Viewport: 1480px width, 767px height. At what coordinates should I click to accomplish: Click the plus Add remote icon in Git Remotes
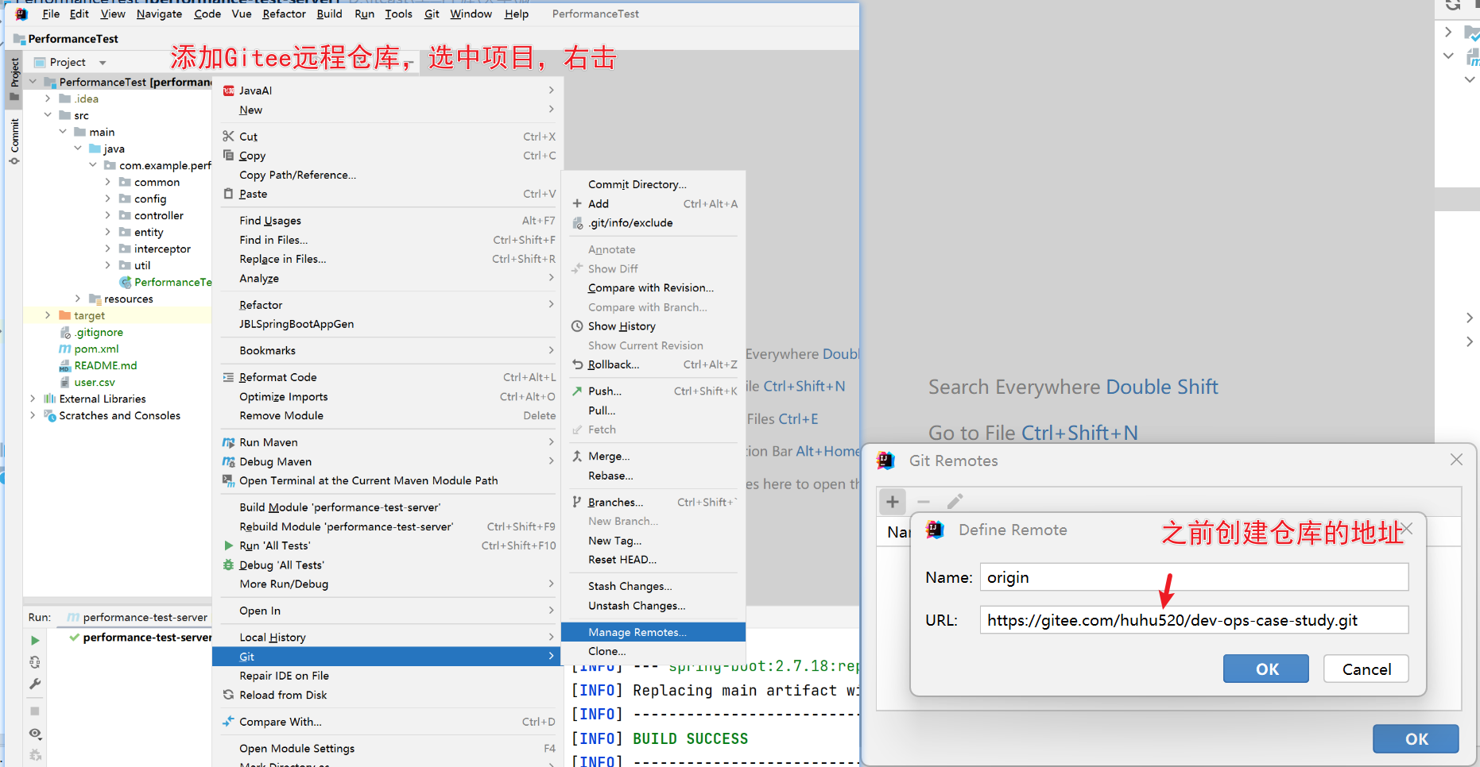pyautogui.click(x=893, y=502)
